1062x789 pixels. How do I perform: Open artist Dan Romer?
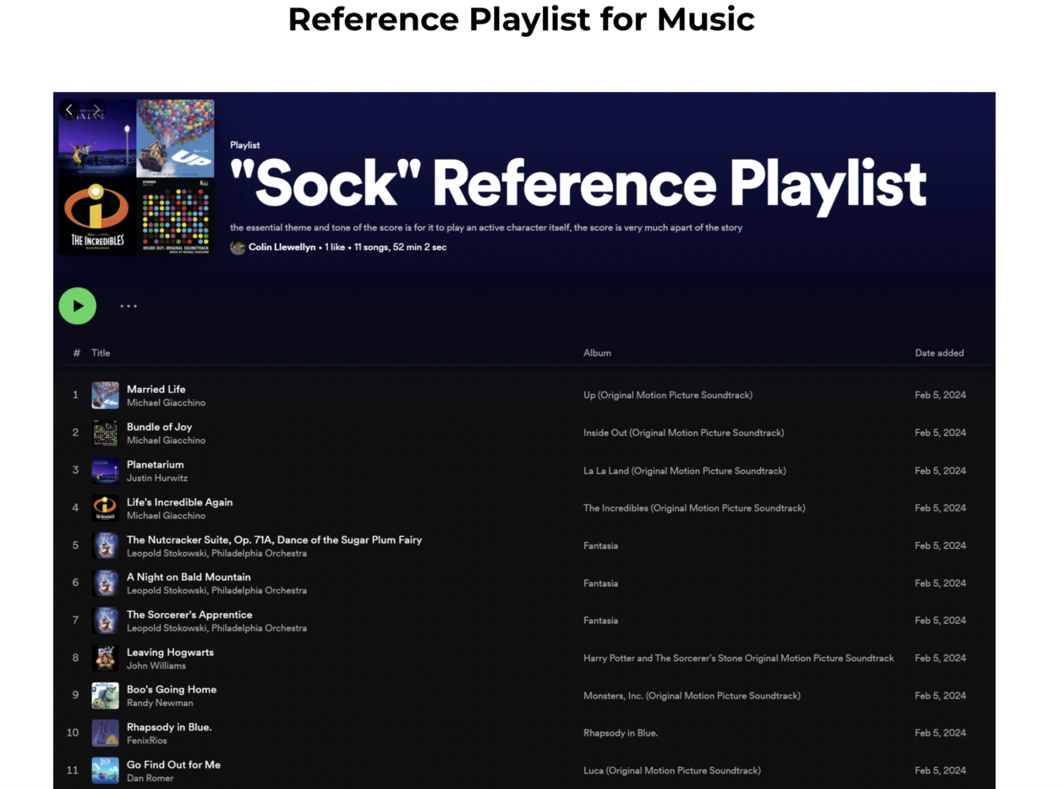coord(150,778)
